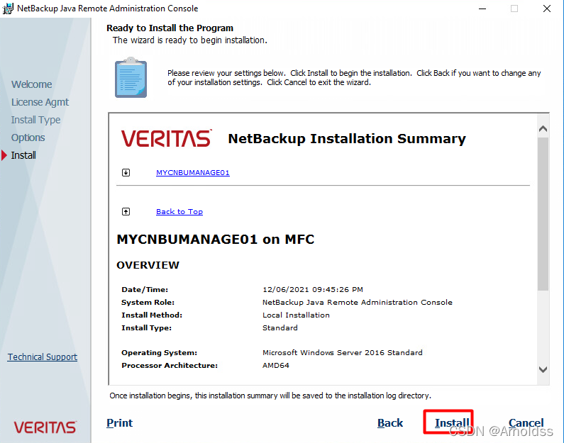This screenshot has height=443, width=564.
Task: Click the 'MYCNBUMANAGE01 on MFC' heading
Action: pos(216,240)
